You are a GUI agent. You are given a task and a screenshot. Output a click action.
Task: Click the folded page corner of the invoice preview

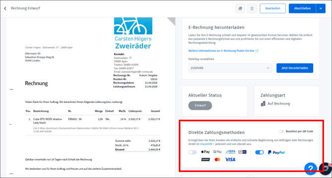click(171, 21)
